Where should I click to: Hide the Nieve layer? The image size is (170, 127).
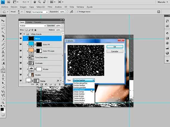(x=21, y=38)
